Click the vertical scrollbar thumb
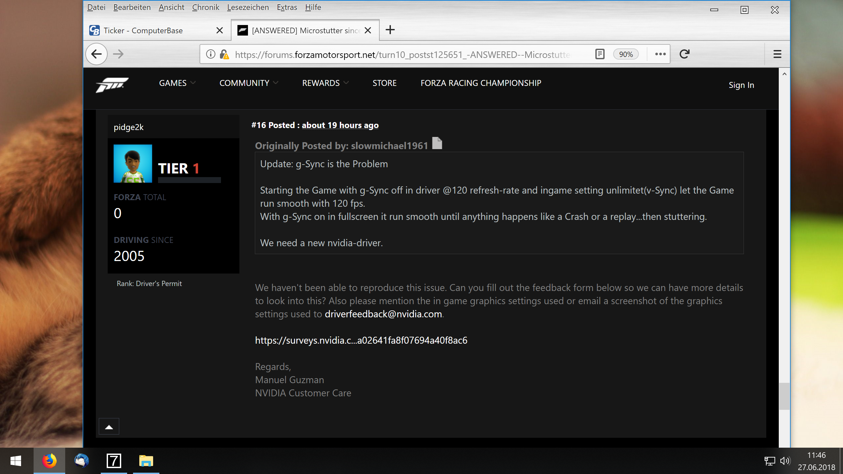843x474 pixels. click(x=784, y=396)
